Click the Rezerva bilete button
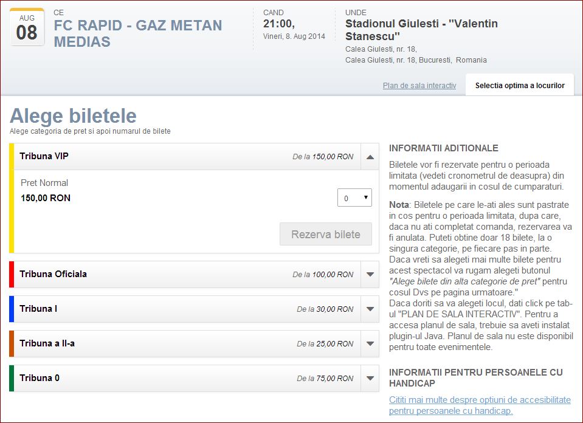 [x=326, y=234]
